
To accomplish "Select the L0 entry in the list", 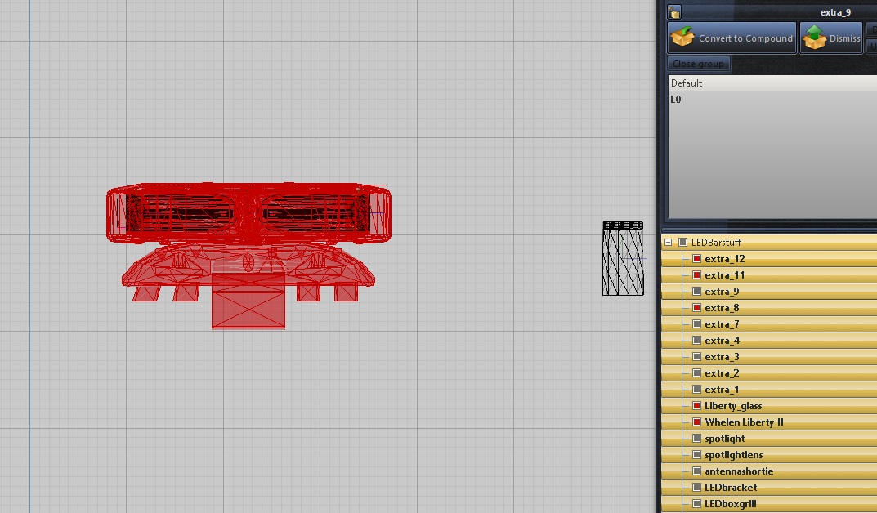I will click(x=676, y=100).
